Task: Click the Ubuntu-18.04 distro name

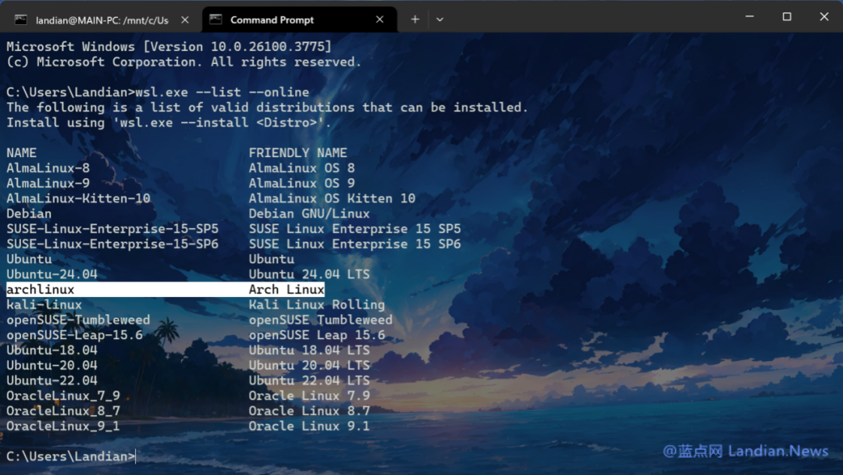Action: (52, 350)
